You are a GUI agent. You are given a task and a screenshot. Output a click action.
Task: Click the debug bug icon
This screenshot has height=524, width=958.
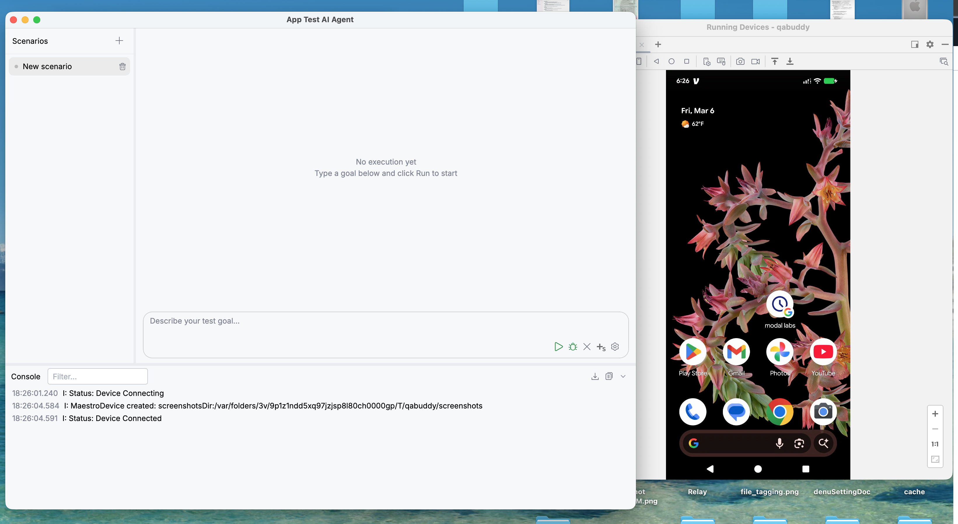573,347
